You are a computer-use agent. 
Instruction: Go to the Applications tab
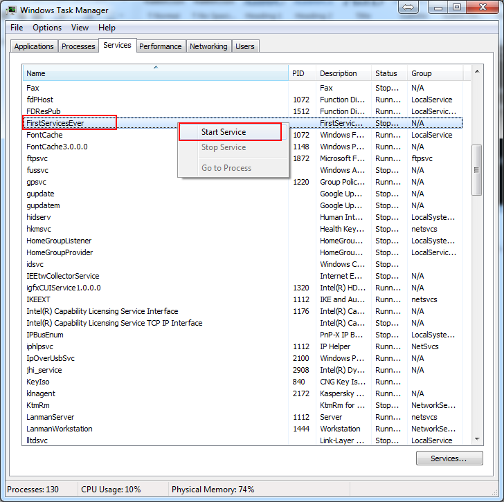(x=34, y=46)
